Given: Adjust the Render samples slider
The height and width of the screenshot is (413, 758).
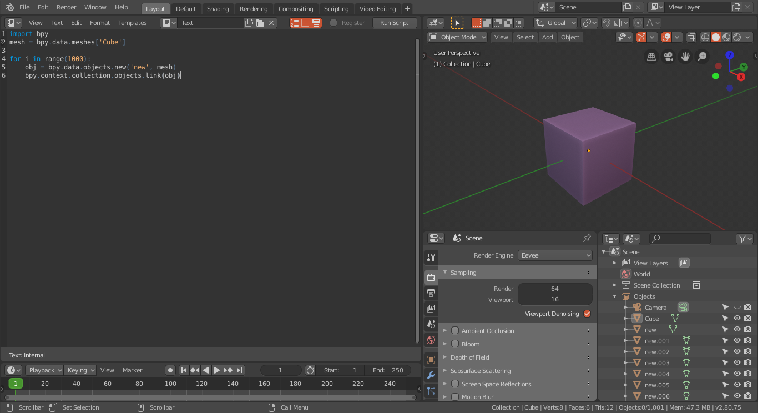Looking at the screenshot, I should [x=555, y=289].
